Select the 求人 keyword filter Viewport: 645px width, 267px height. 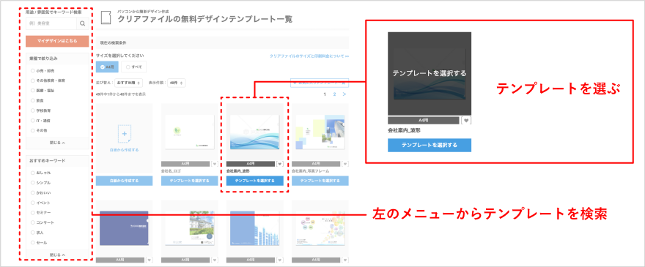coord(32,233)
